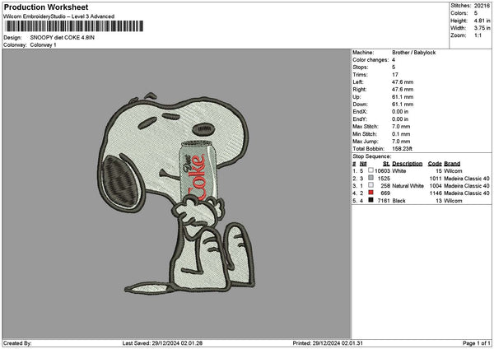Click the barcode under the title
494x349 pixels.
[75, 26]
